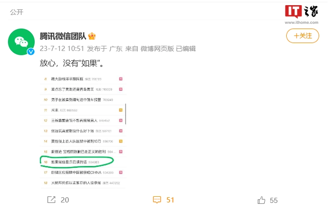The image size is (328, 209).
Task: Click the post timestamp 23-7-12 10:51
Action: click(x=62, y=49)
